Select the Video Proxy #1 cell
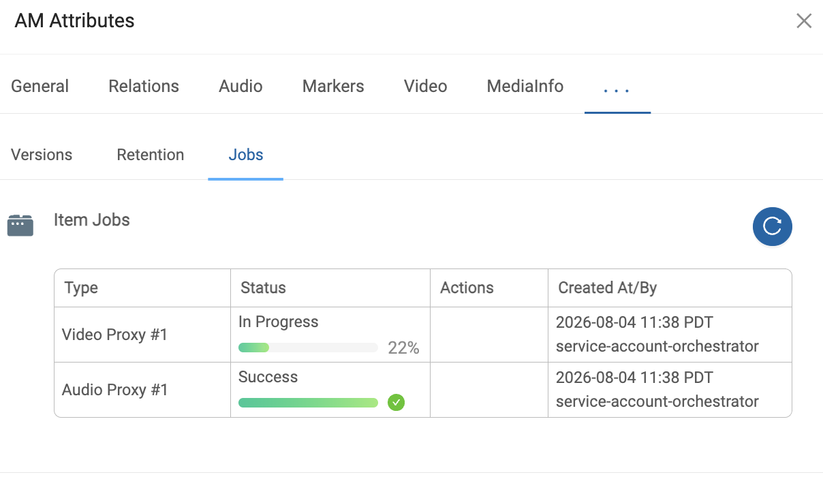Screen dimensions: 823x492 coord(142,335)
